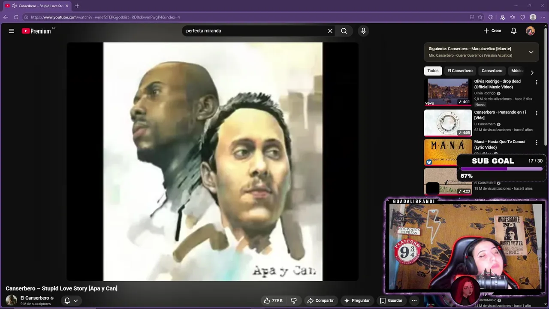Screen dimensions: 549x309
Task: Open media control music note icon
Action: click(502, 17)
